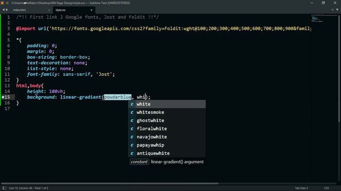Click line number 17 in the gutter
Image resolution: width=341 pixels, height=191 pixels.
[x=7, y=108]
